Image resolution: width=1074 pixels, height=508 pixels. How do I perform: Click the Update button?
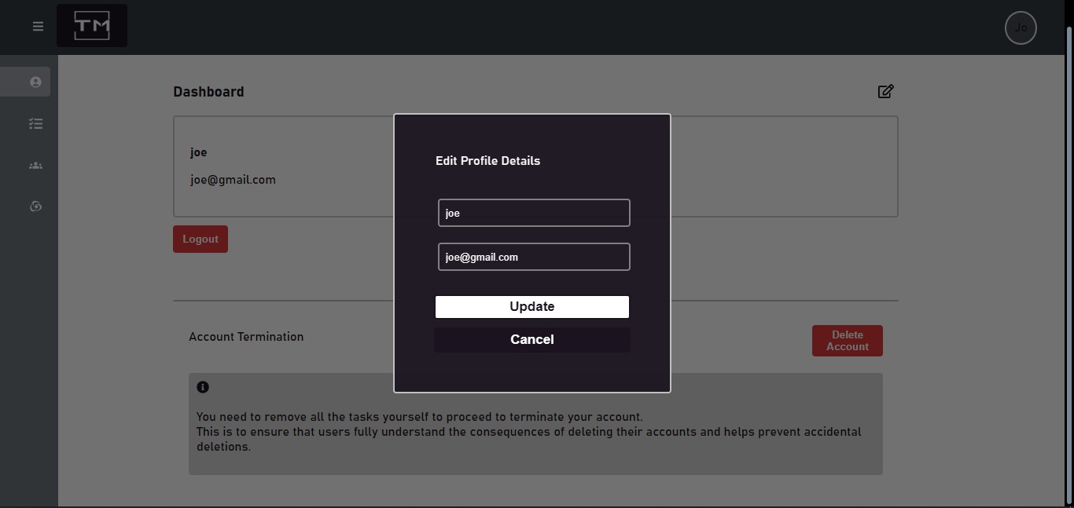coord(532,307)
